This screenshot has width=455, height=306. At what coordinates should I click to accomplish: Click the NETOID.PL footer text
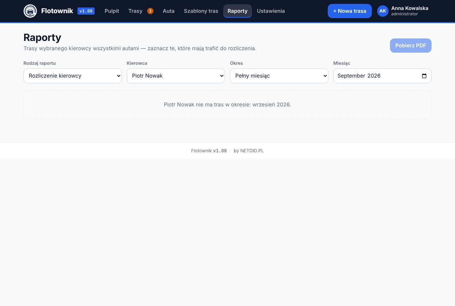click(252, 151)
